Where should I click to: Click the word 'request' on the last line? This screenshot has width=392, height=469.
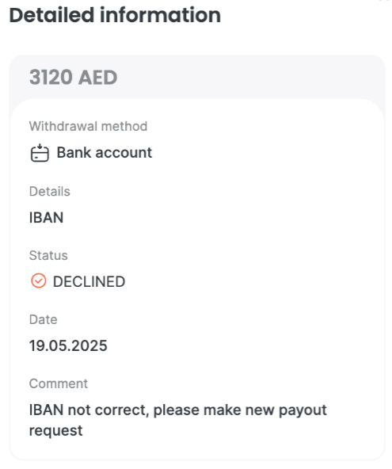(x=56, y=431)
